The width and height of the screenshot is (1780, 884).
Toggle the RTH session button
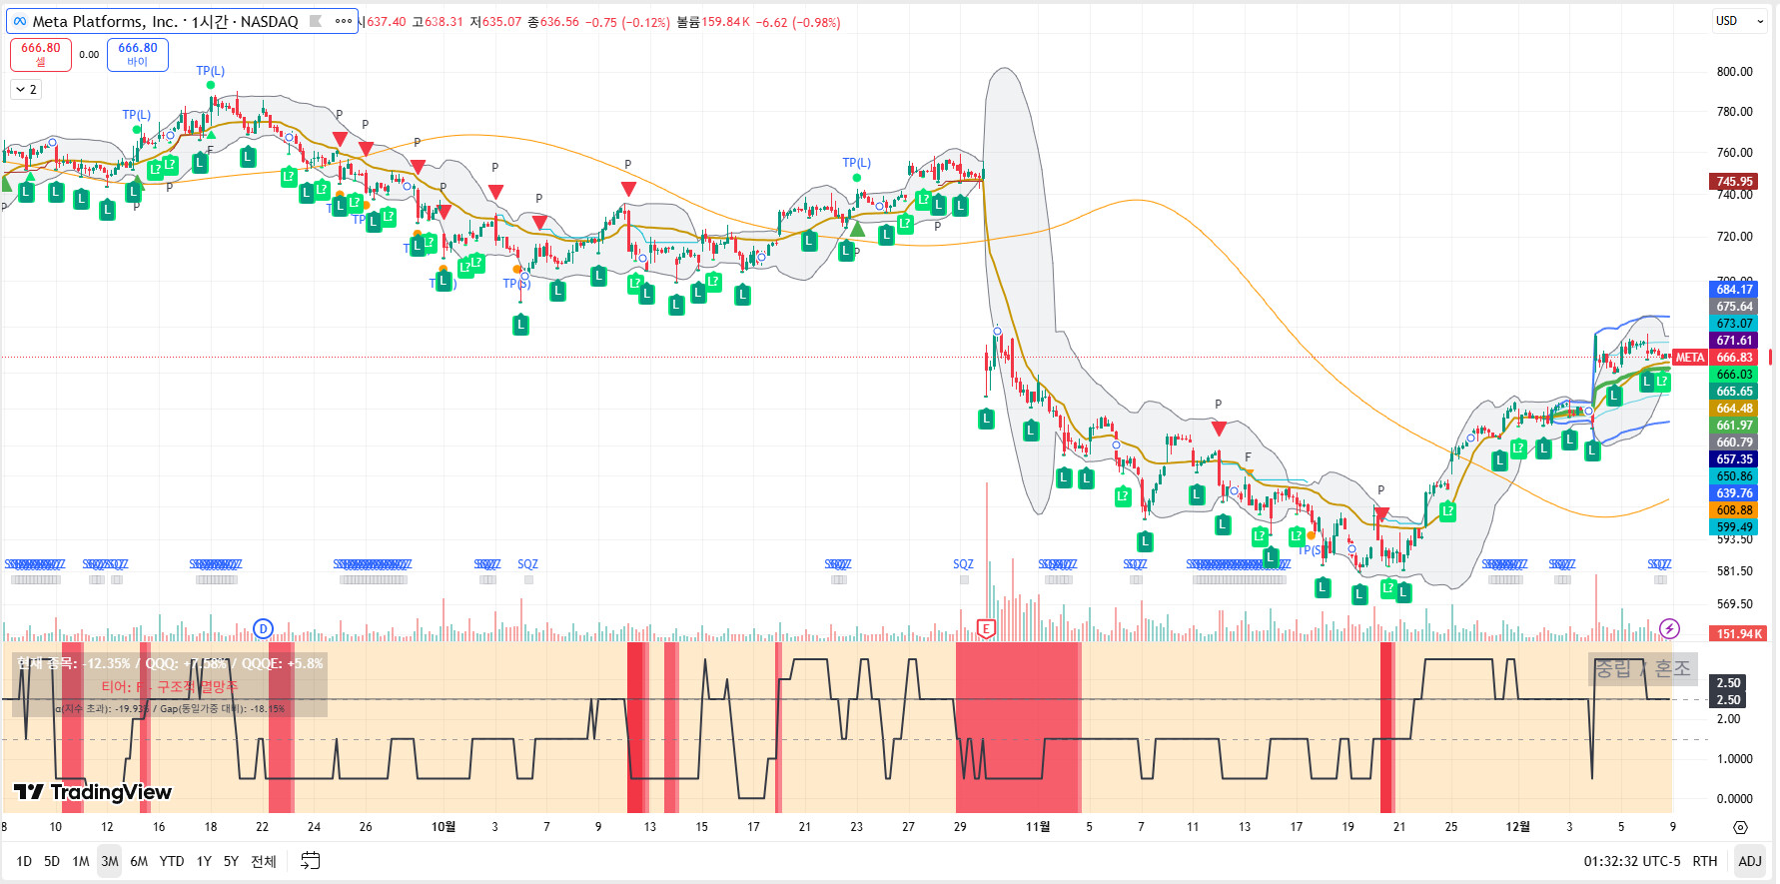pos(1705,861)
